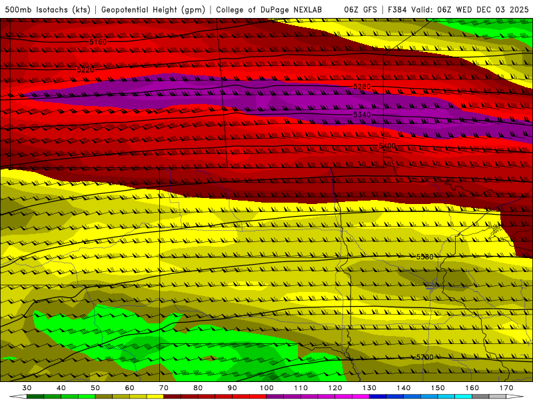Click the 140 label on color scale
Image resolution: width=533 pixels, height=400 pixels.
(404, 388)
